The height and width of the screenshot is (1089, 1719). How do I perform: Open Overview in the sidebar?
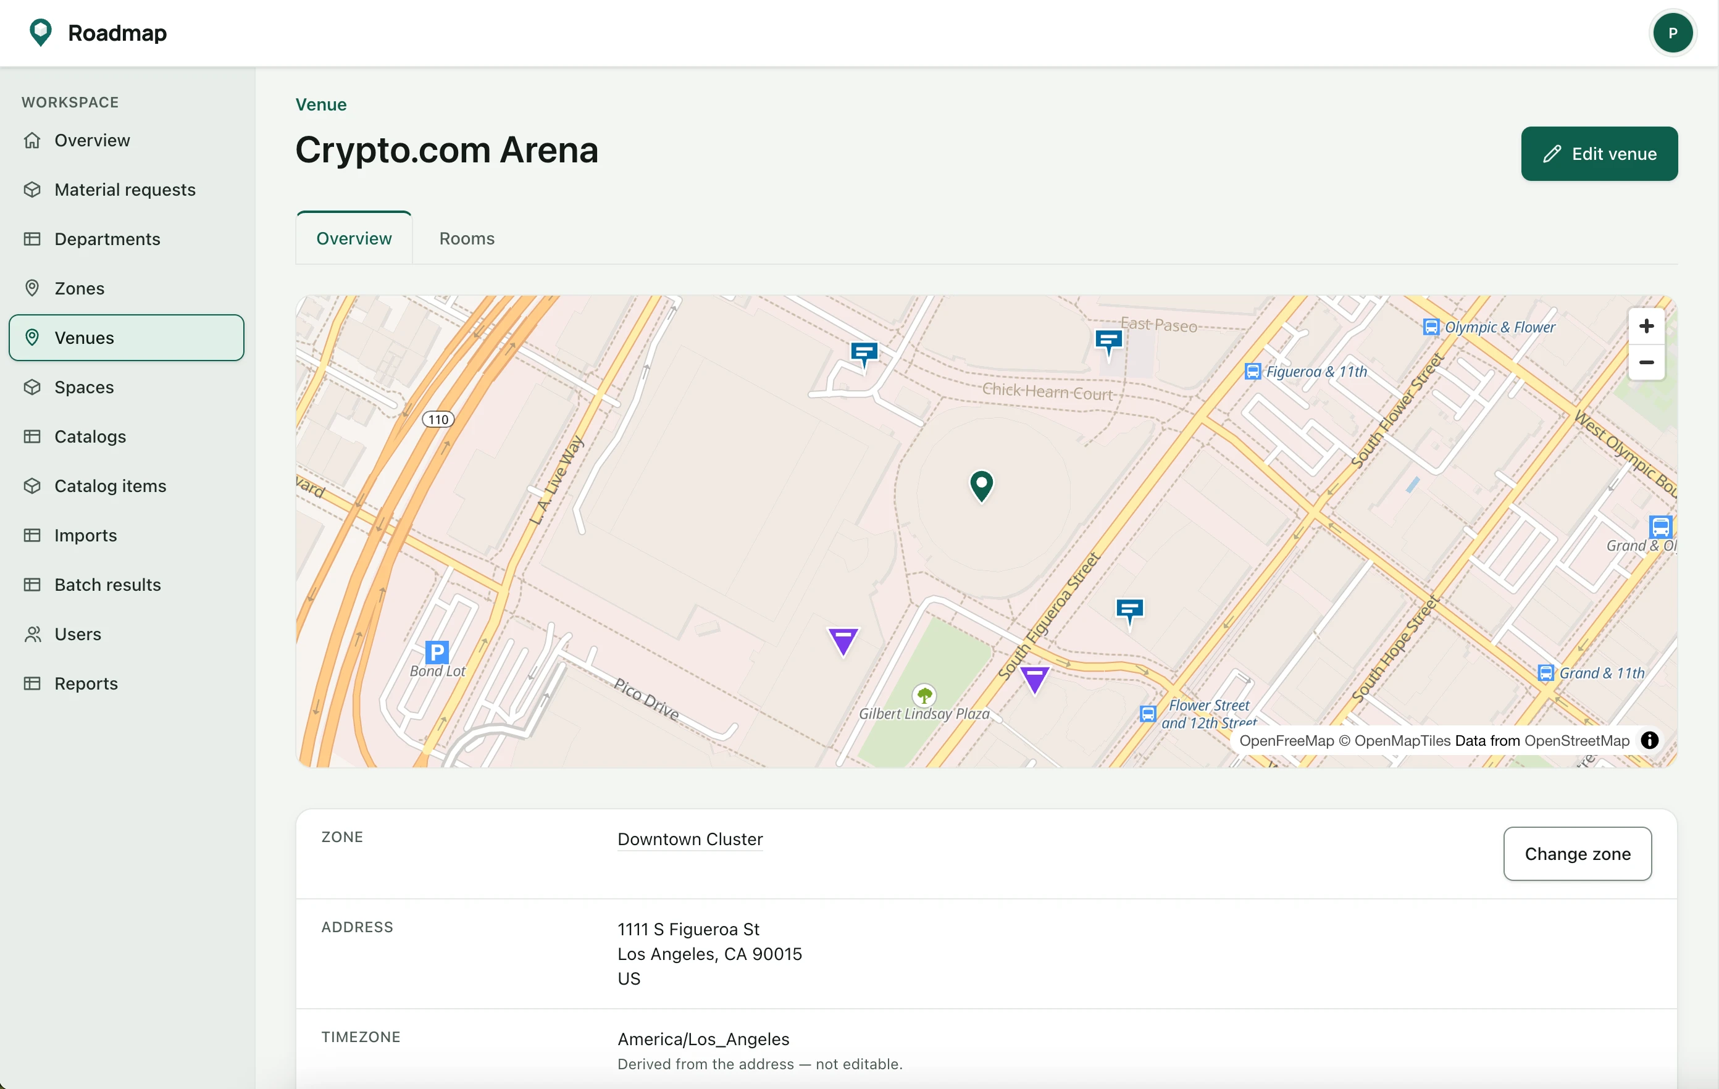click(x=127, y=140)
